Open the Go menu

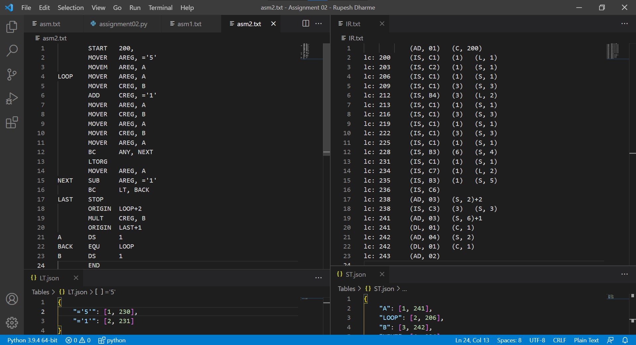(117, 8)
